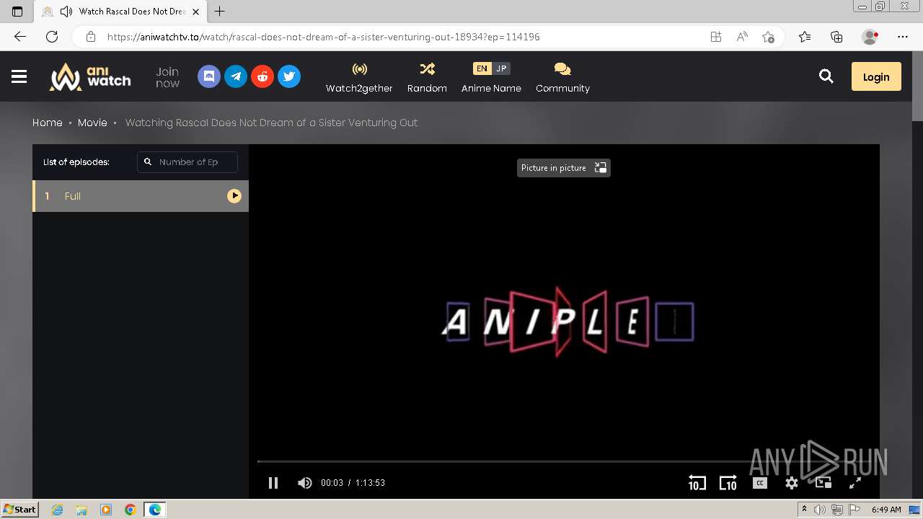Toggle closed captions

tap(760, 483)
